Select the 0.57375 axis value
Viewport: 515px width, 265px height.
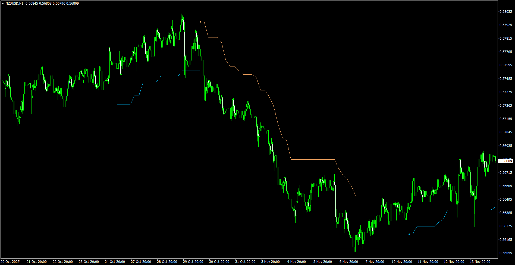(x=506, y=92)
